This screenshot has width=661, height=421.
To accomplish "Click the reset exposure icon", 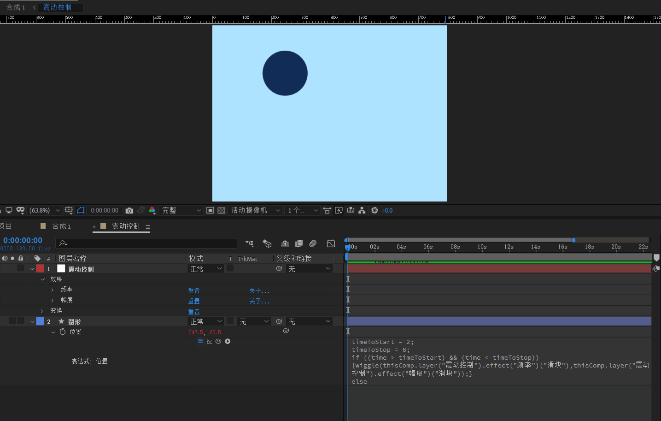I will pos(374,210).
